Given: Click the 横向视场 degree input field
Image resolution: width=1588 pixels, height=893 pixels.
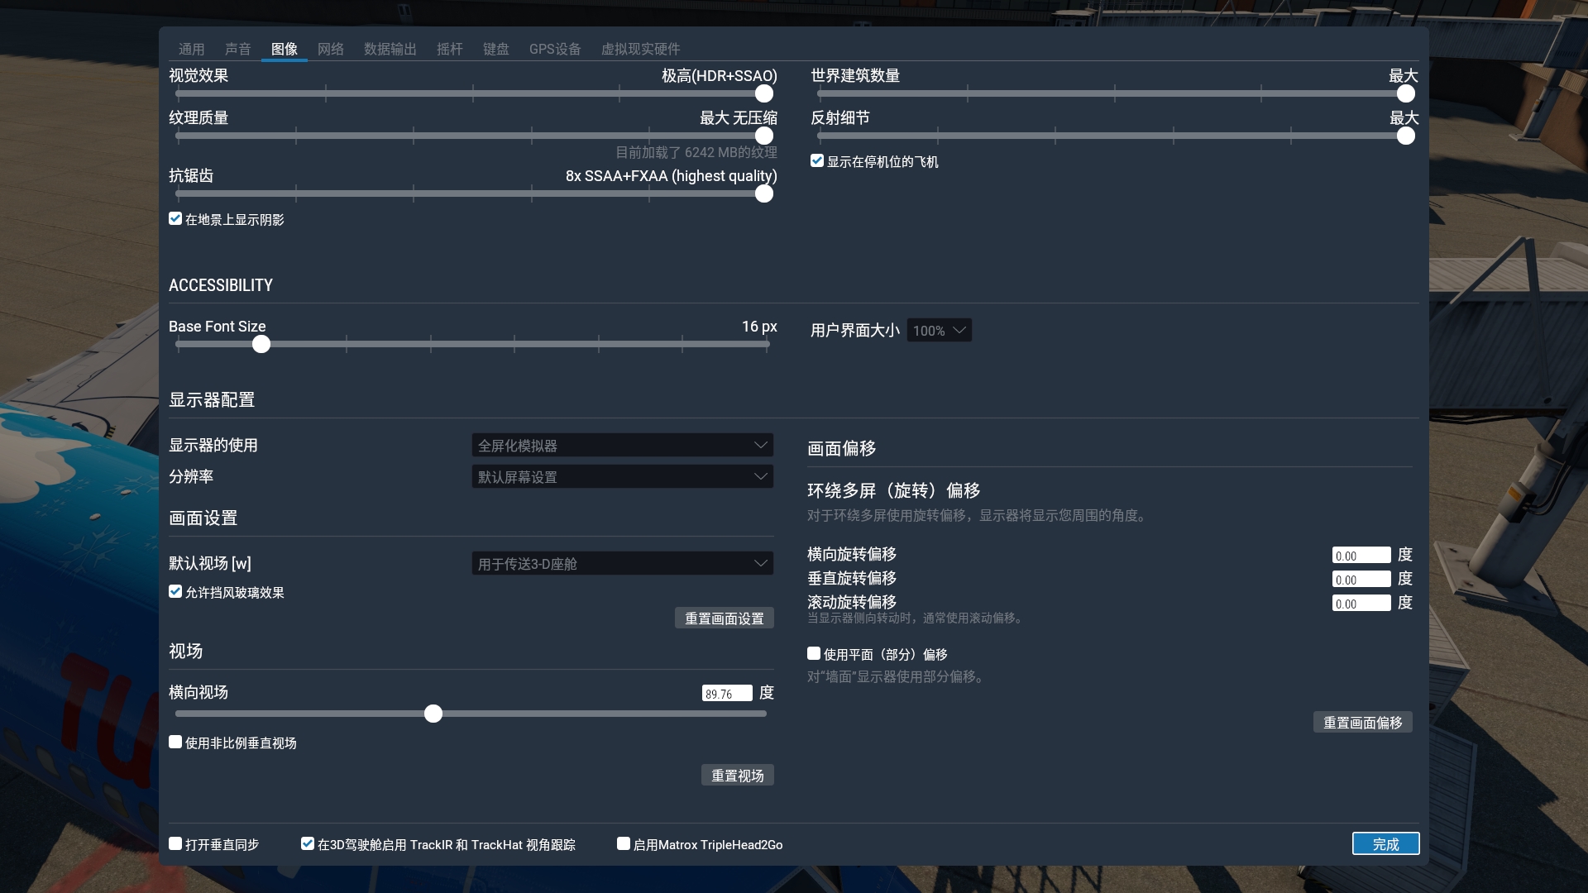Looking at the screenshot, I should pos(727,694).
